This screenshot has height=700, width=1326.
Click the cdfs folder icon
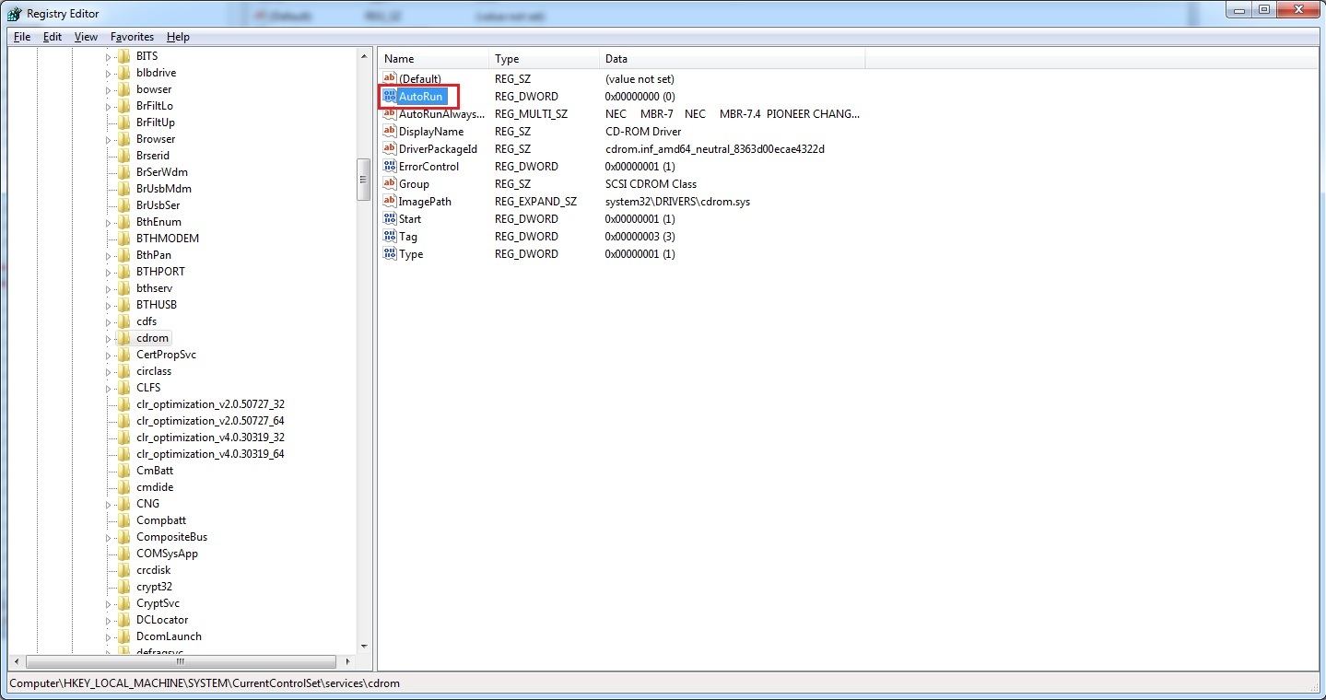(124, 321)
